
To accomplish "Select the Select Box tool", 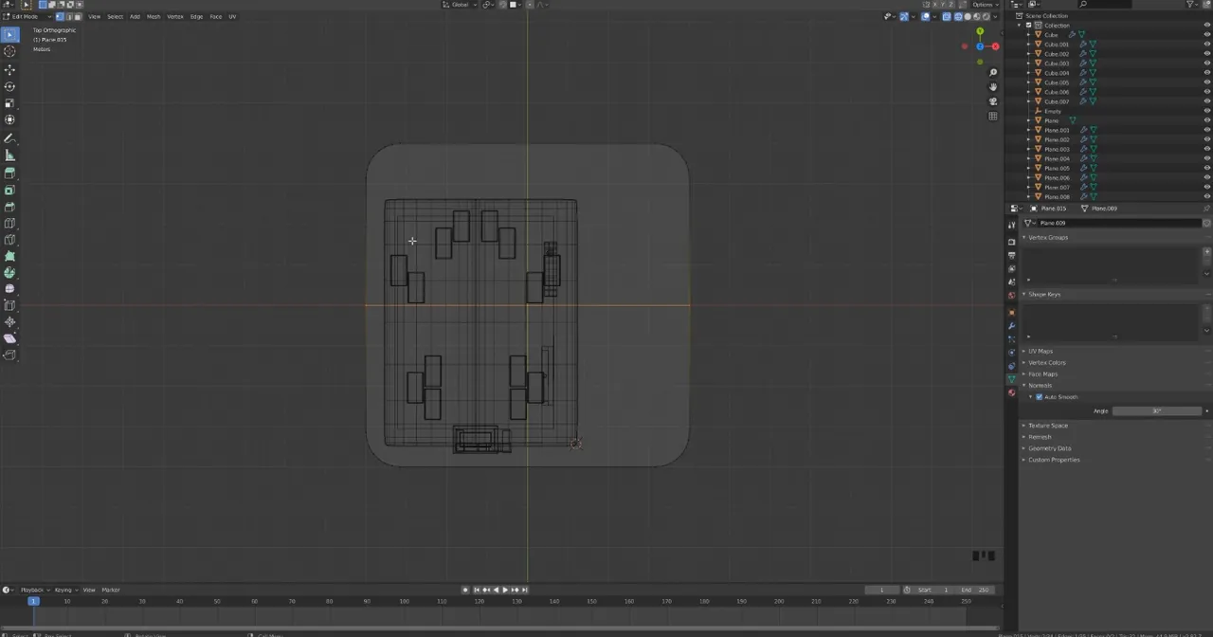I will pos(9,35).
